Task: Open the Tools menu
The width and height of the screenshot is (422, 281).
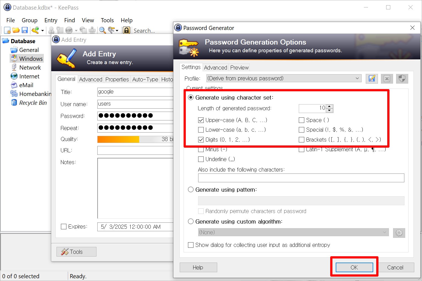Action: pos(107,20)
